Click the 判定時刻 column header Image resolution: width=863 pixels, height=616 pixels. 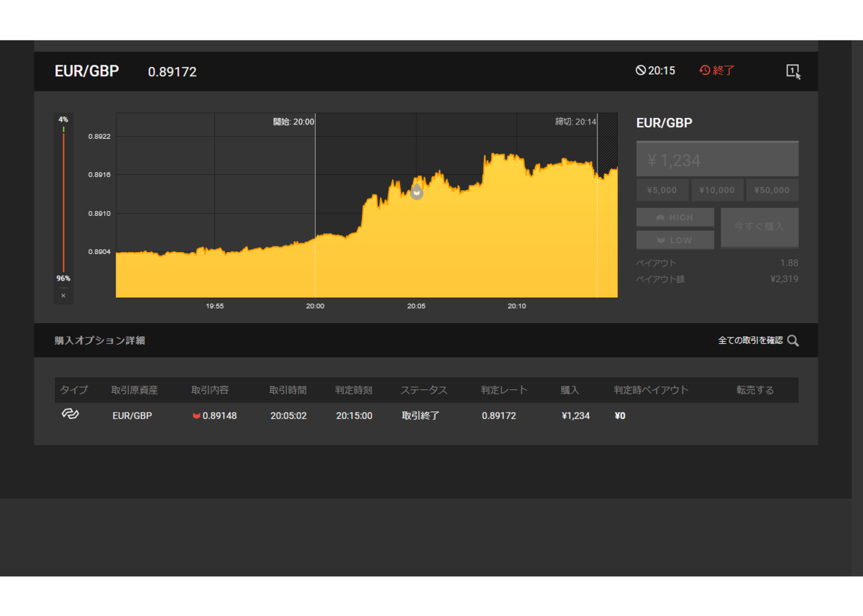[354, 390]
